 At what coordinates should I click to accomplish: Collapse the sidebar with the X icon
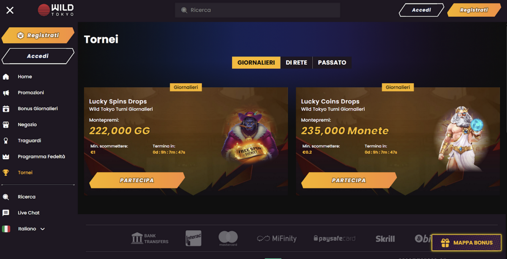pyautogui.click(x=10, y=10)
